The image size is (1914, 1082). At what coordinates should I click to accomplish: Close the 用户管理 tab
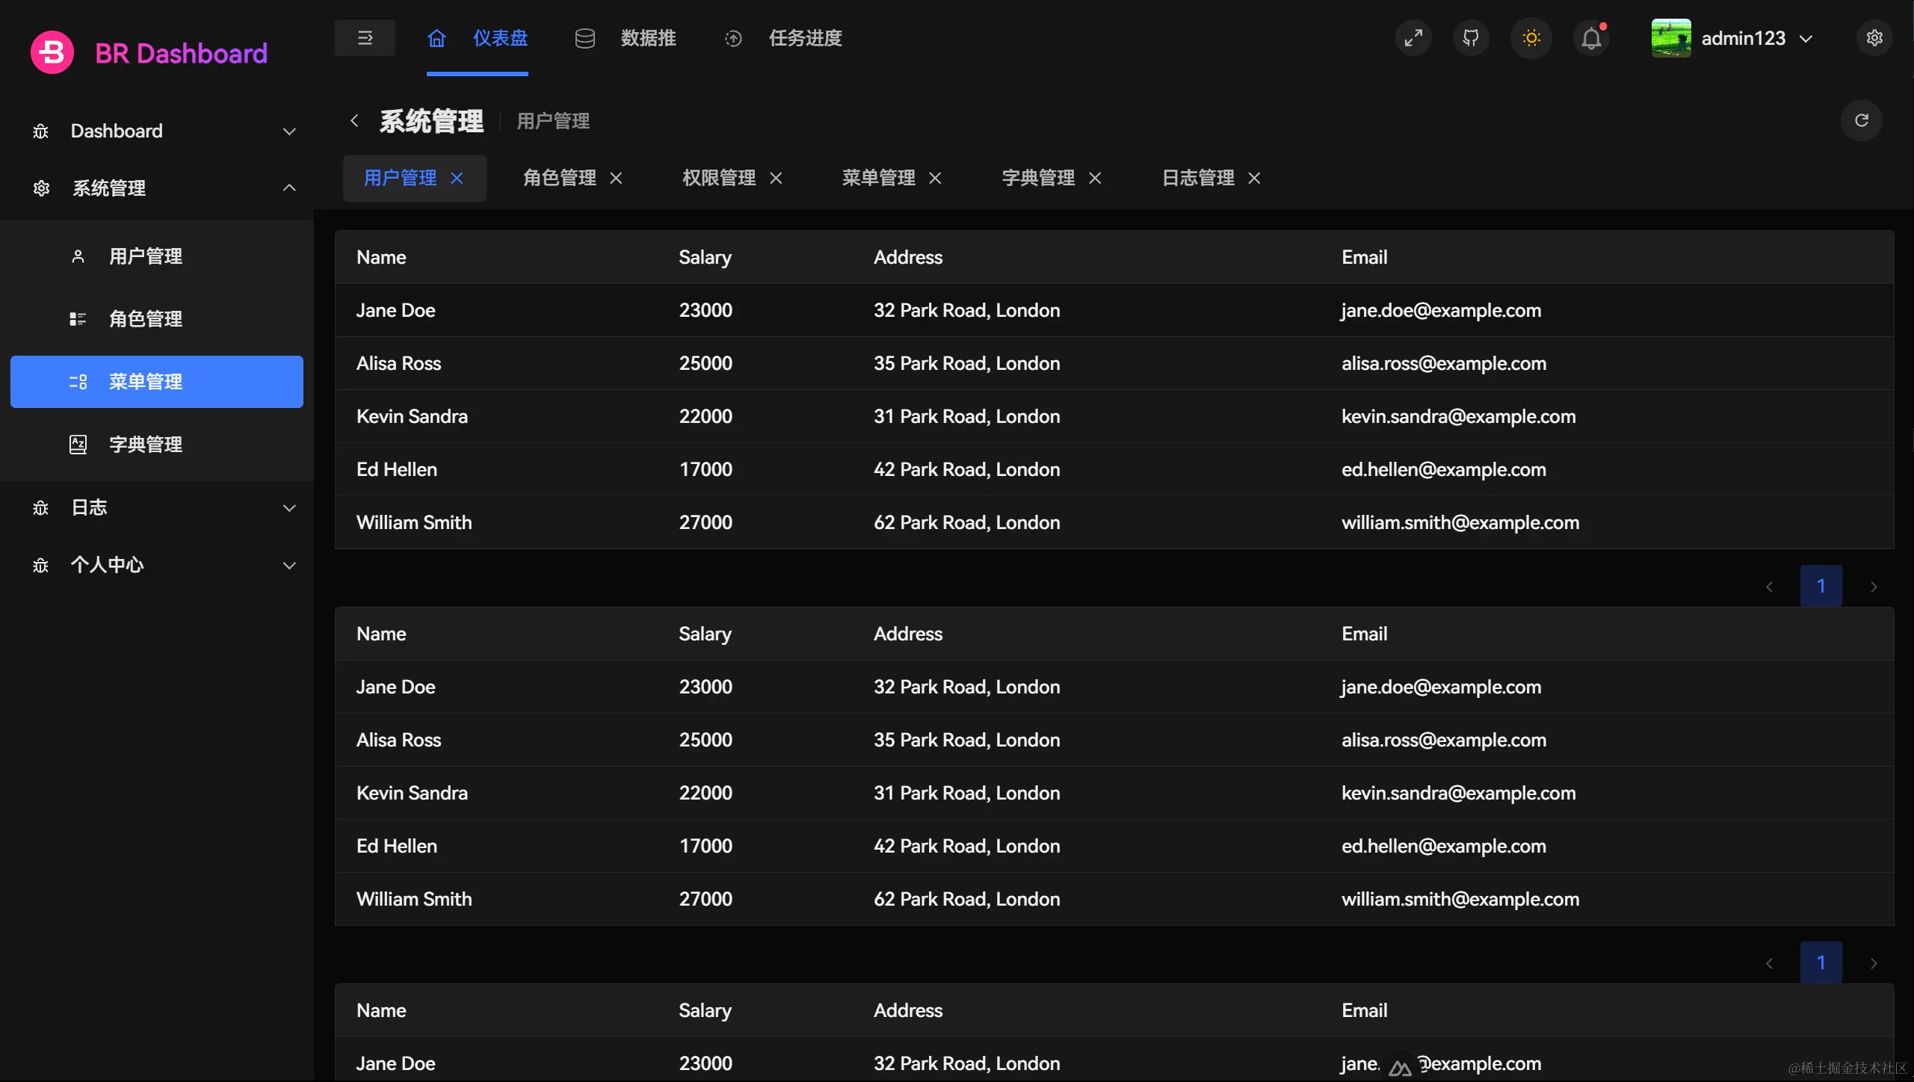(x=457, y=178)
